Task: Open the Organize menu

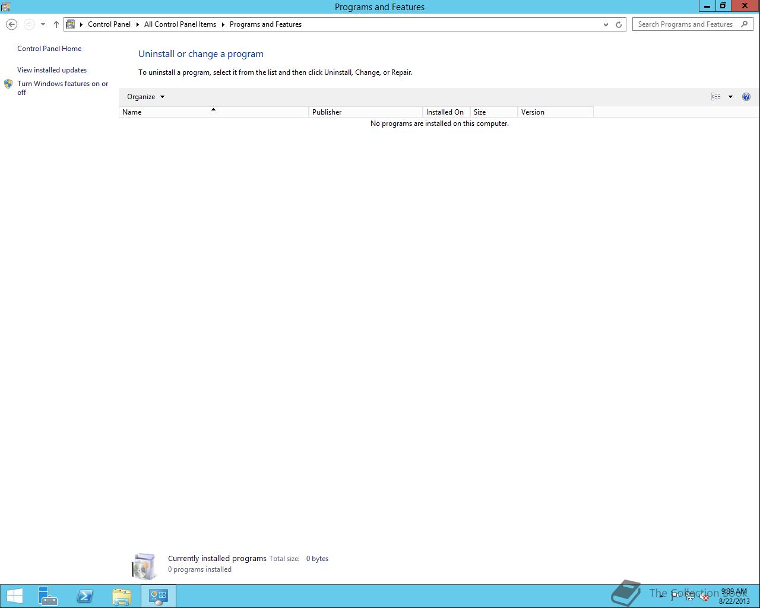Action: pos(145,97)
